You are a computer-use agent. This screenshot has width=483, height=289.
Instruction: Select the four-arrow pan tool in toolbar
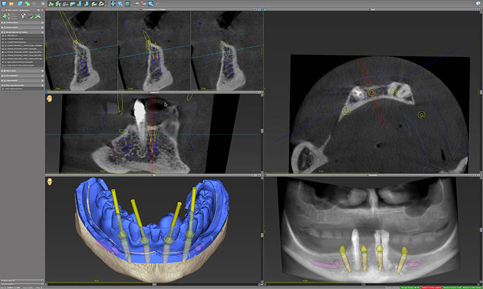(x=114, y=4)
